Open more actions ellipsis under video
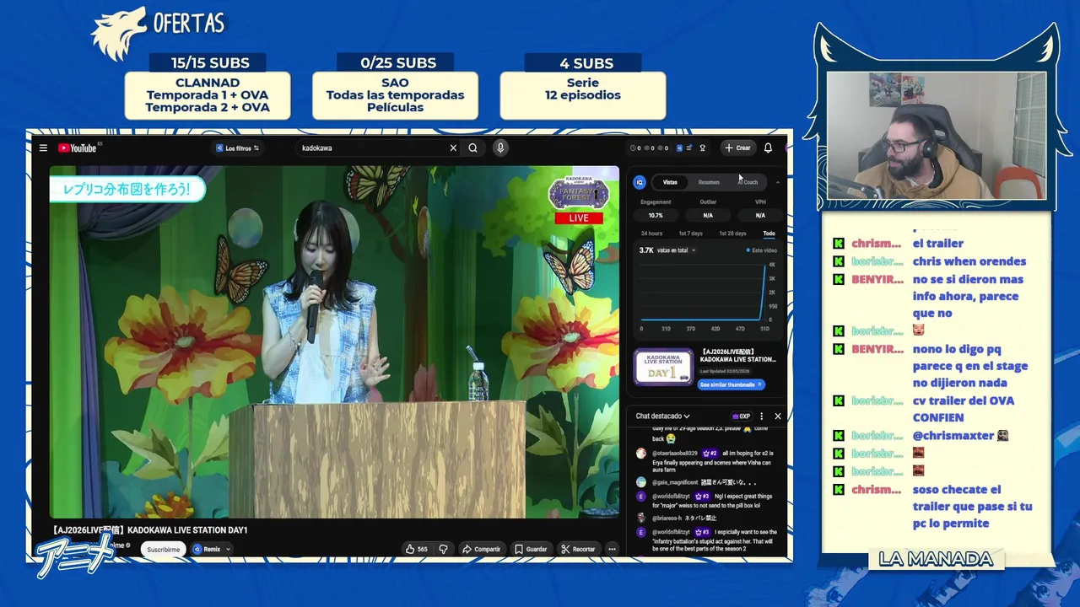The height and width of the screenshot is (607, 1080). [x=612, y=549]
